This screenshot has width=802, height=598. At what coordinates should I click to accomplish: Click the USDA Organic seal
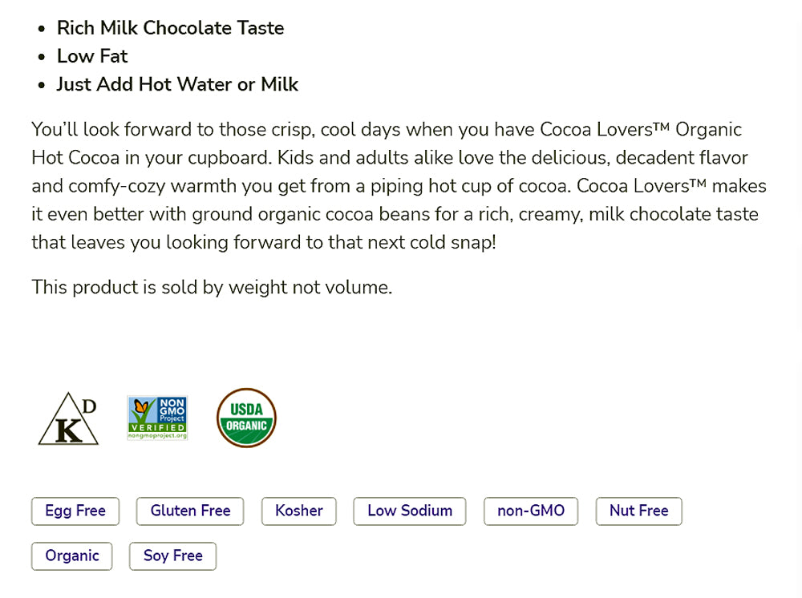(x=246, y=418)
